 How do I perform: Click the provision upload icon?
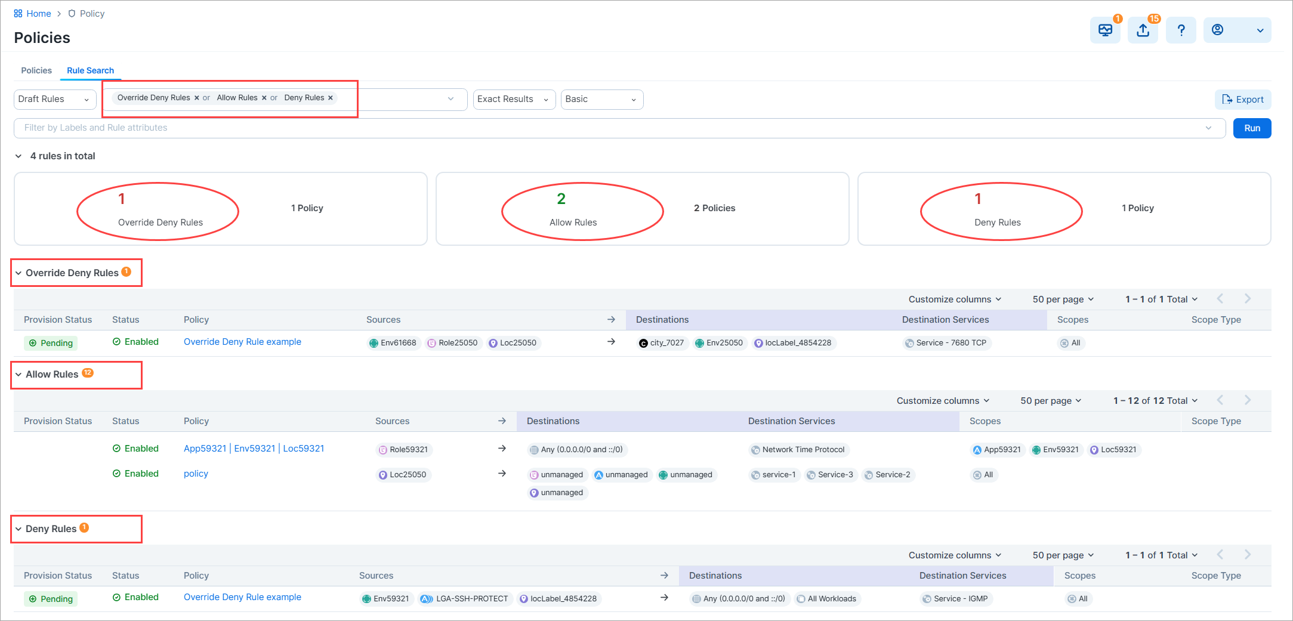(x=1143, y=30)
